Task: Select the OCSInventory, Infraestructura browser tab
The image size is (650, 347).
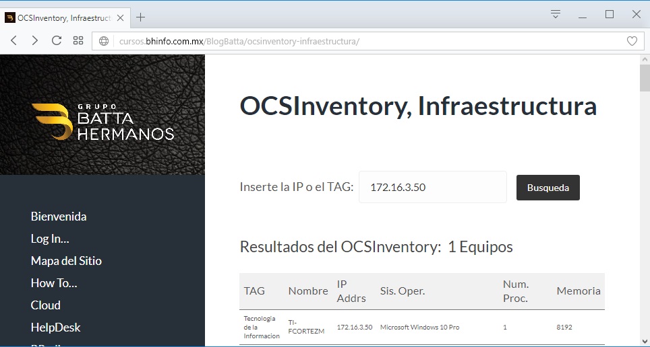Action: 64,17
